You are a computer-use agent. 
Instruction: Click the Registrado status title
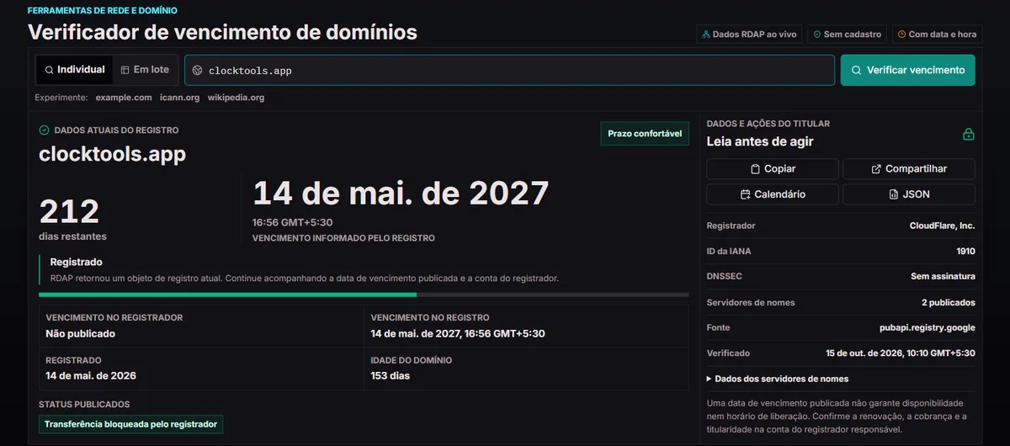pos(76,263)
